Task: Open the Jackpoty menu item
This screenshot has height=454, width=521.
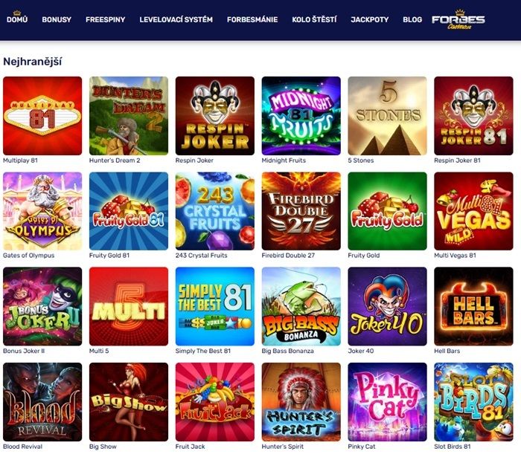Action: (369, 19)
